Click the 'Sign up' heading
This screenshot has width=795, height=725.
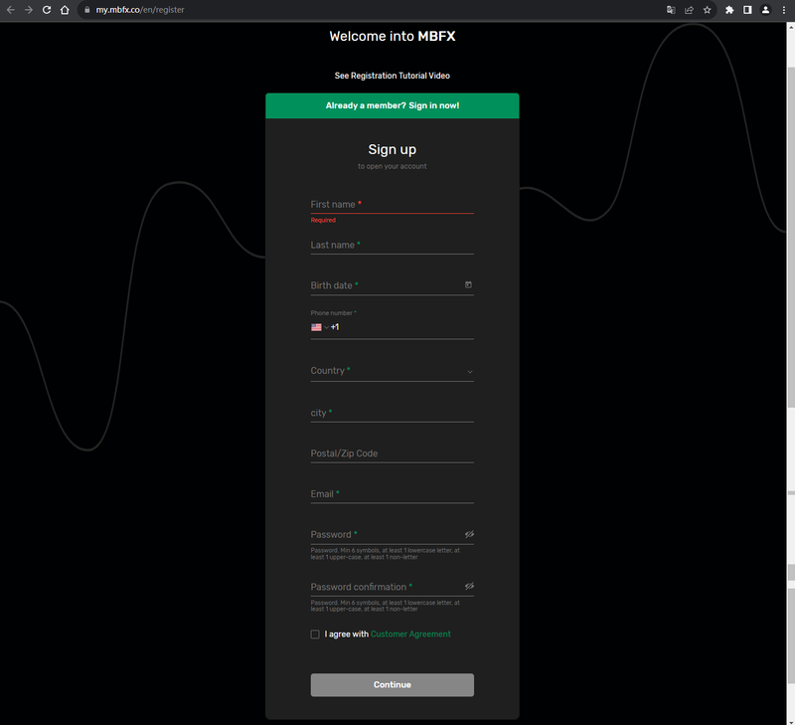pos(392,149)
